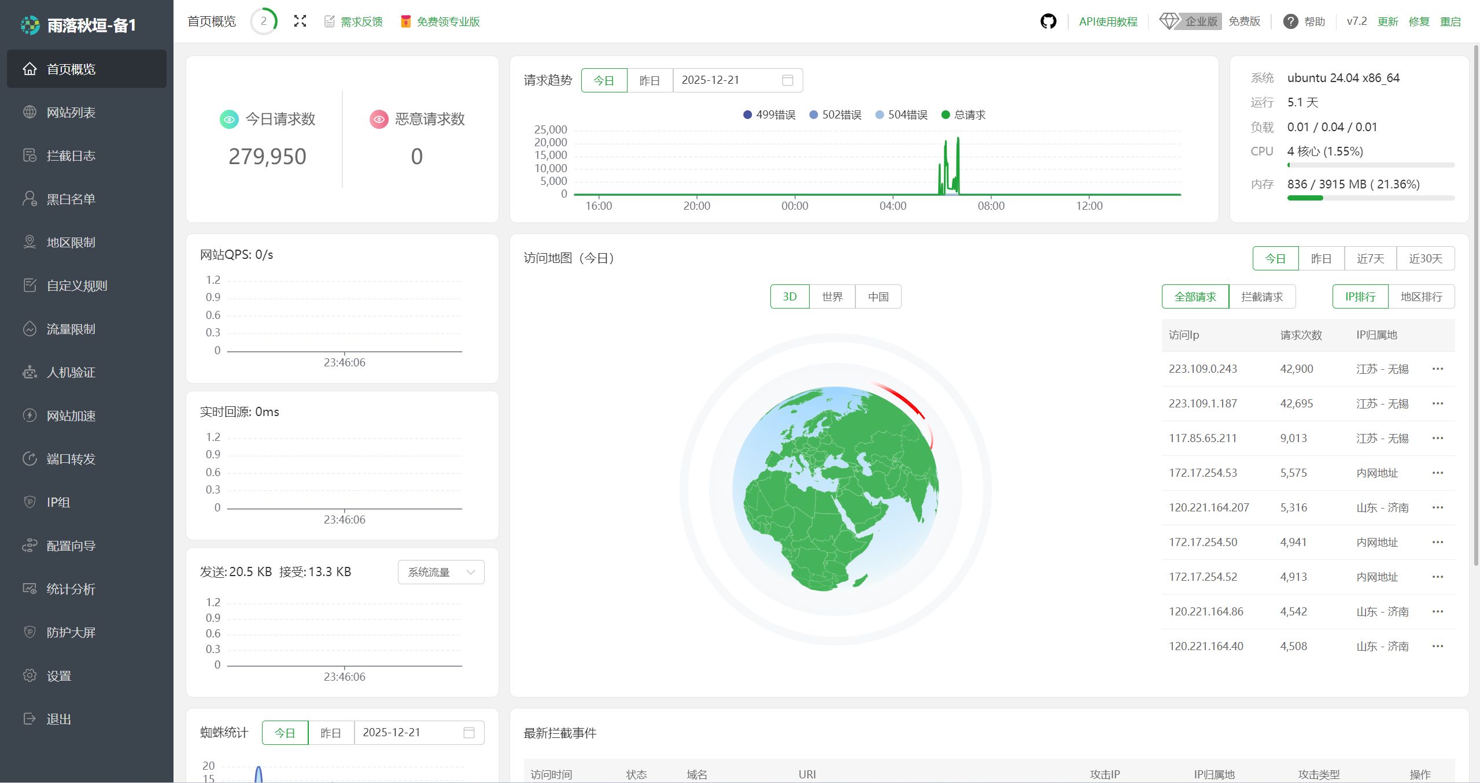Click calendar icon in 请求趋势 date field
This screenshot has height=783, width=1480.
coord(787,80)
